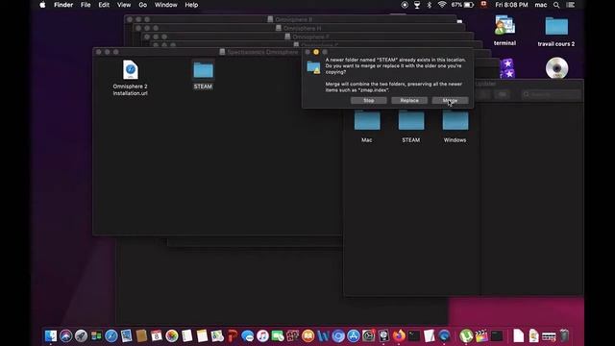Open Spotlight search in the menu bar
The image size is (615, 346).
[556, 5]
